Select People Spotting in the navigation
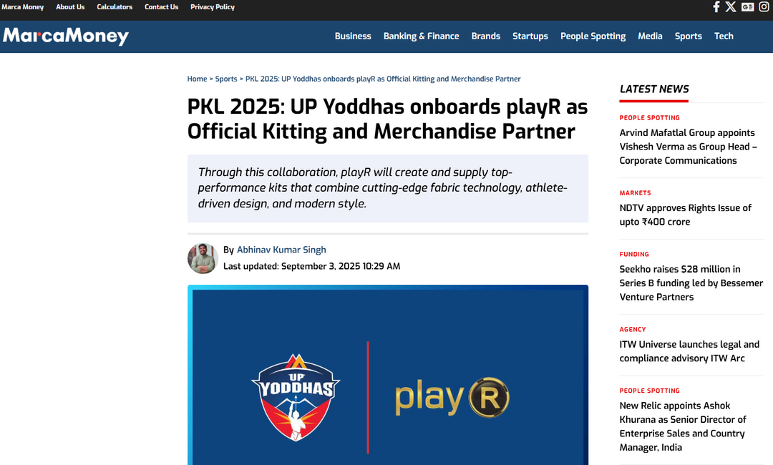Screen dimensions: 773x465 593,36
